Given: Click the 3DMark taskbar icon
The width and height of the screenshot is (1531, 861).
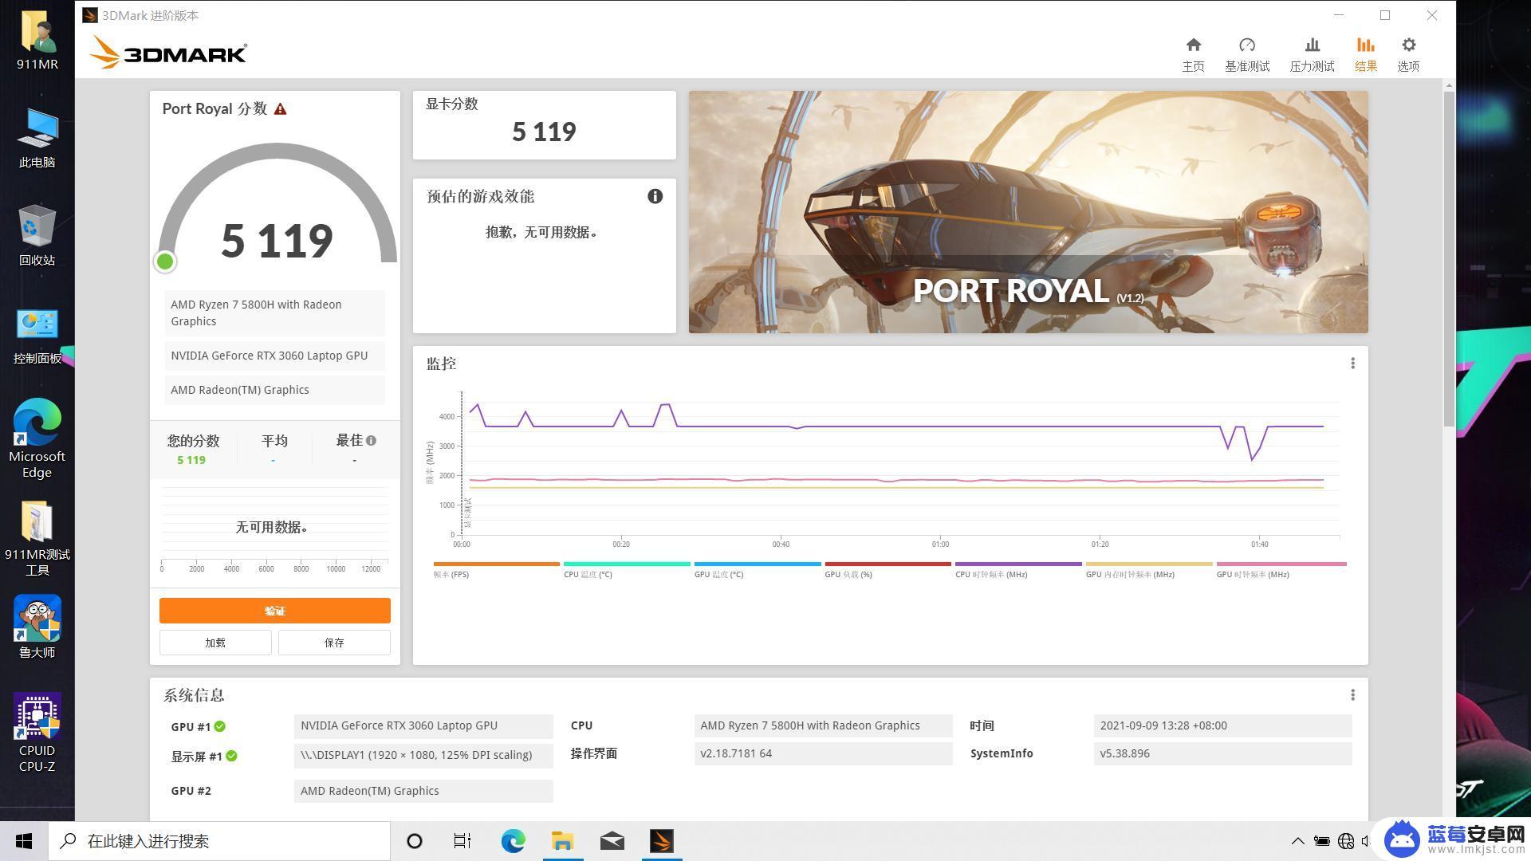Looking at the screenshot, I should [662, 841].
